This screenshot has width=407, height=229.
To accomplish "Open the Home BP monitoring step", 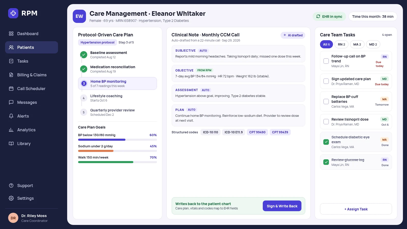I will tap(118, 83).
